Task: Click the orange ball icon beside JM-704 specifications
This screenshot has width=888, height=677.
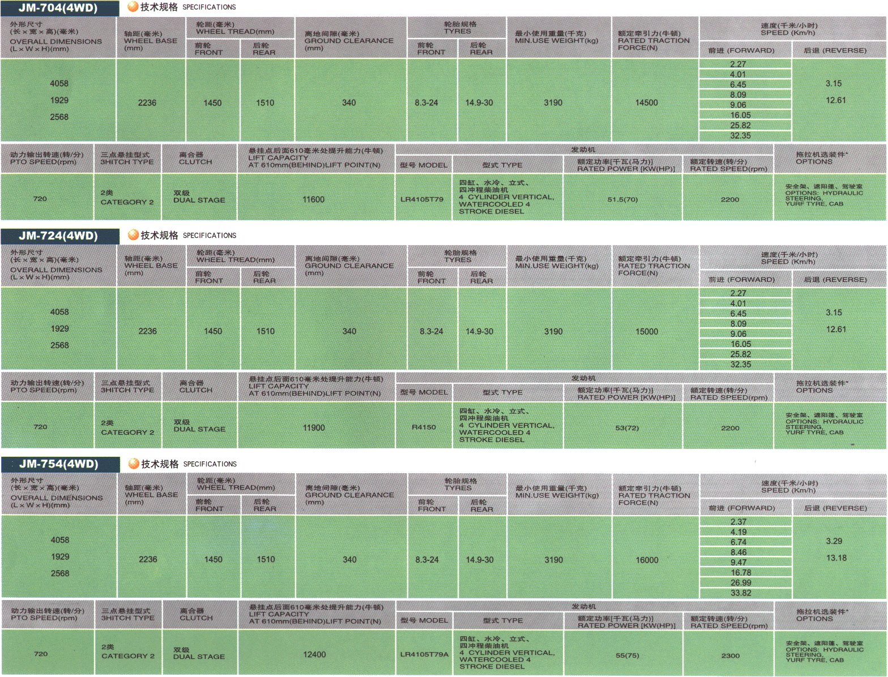Action: [133, 7]
